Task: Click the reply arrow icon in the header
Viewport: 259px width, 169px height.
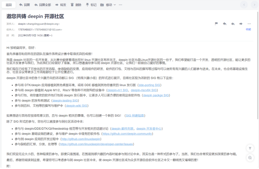Action: (x=224, y=24)
